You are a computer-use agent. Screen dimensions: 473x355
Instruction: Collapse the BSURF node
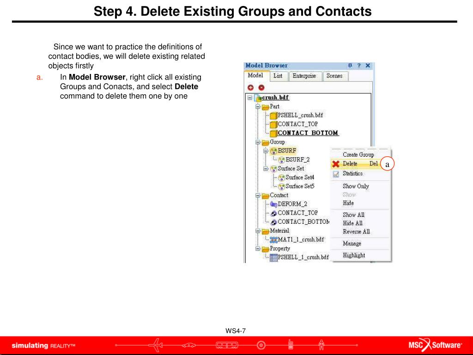[266, 151]
